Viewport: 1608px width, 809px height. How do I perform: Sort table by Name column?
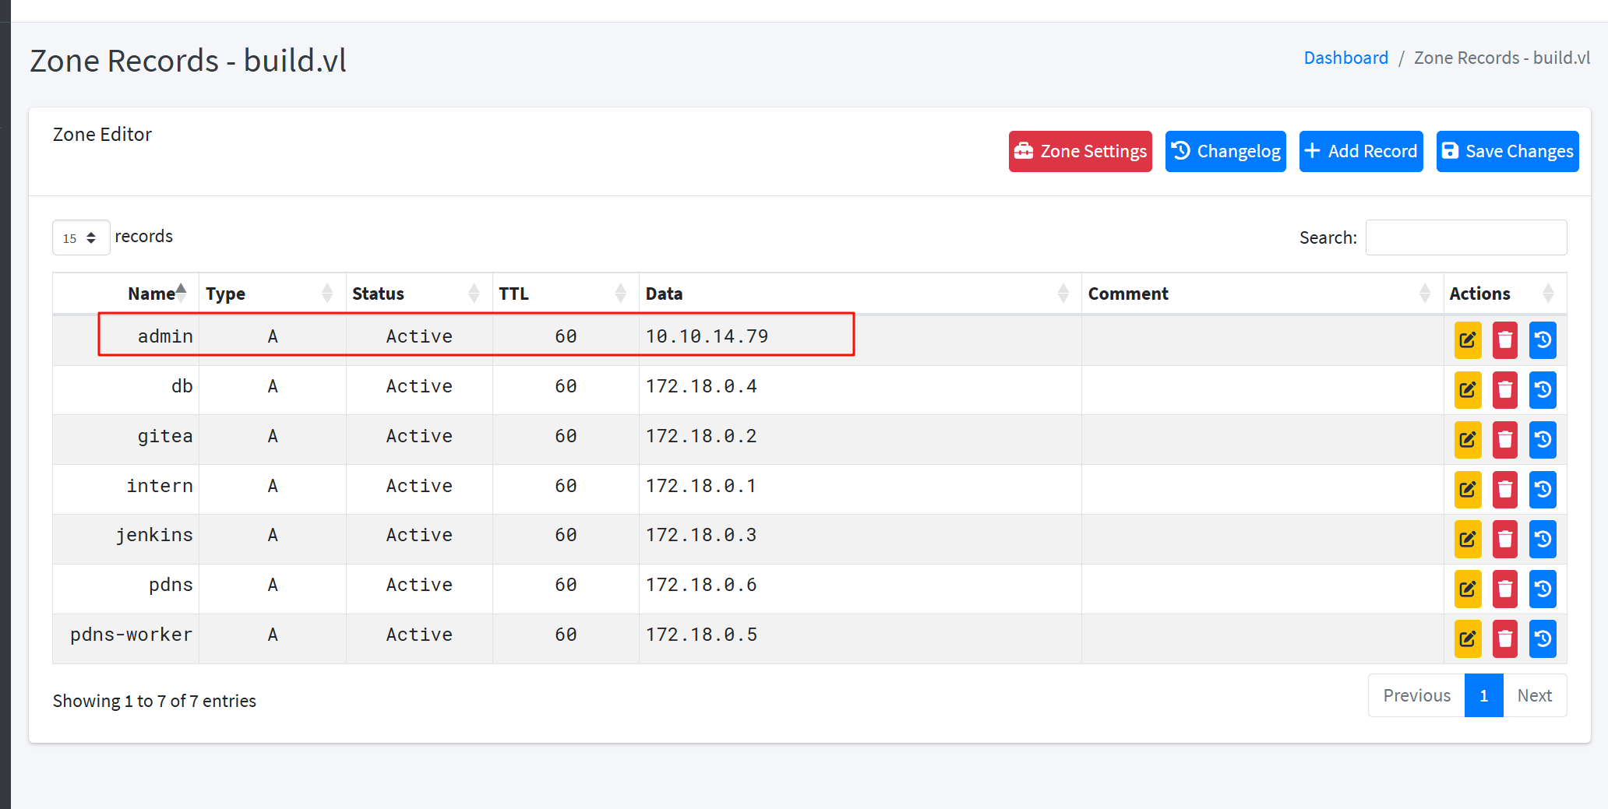click(151, 294)
